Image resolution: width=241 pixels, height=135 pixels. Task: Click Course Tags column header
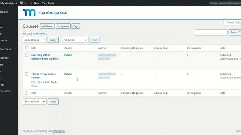point(161,48)
